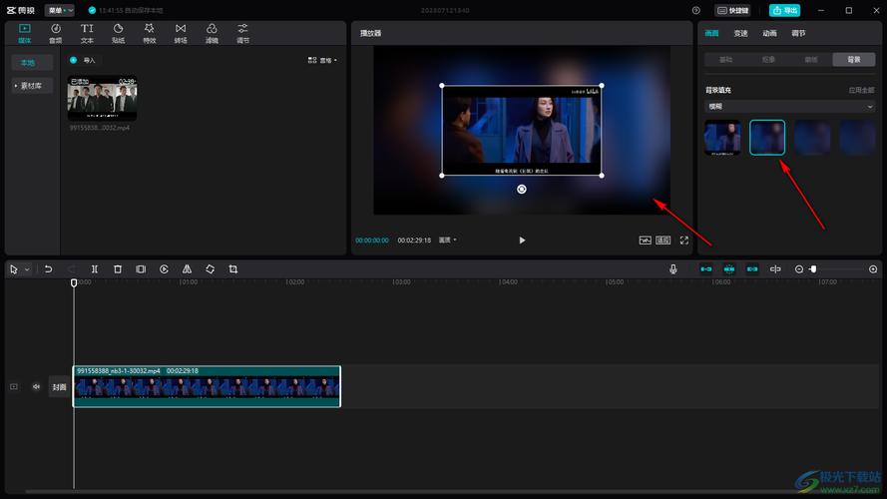
Task: Click the microphone voice-over record icon
Action: pyautogui.click(x=673, y=269)
